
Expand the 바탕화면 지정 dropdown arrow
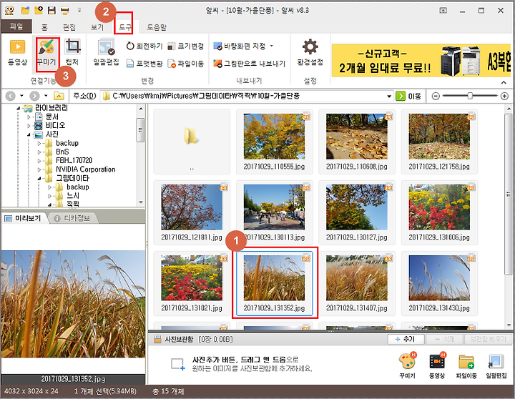click(272, 46)
